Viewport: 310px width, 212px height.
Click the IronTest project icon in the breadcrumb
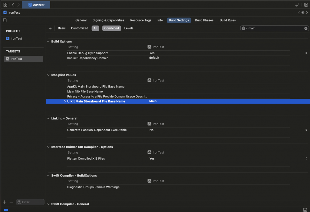pos(5,12)
